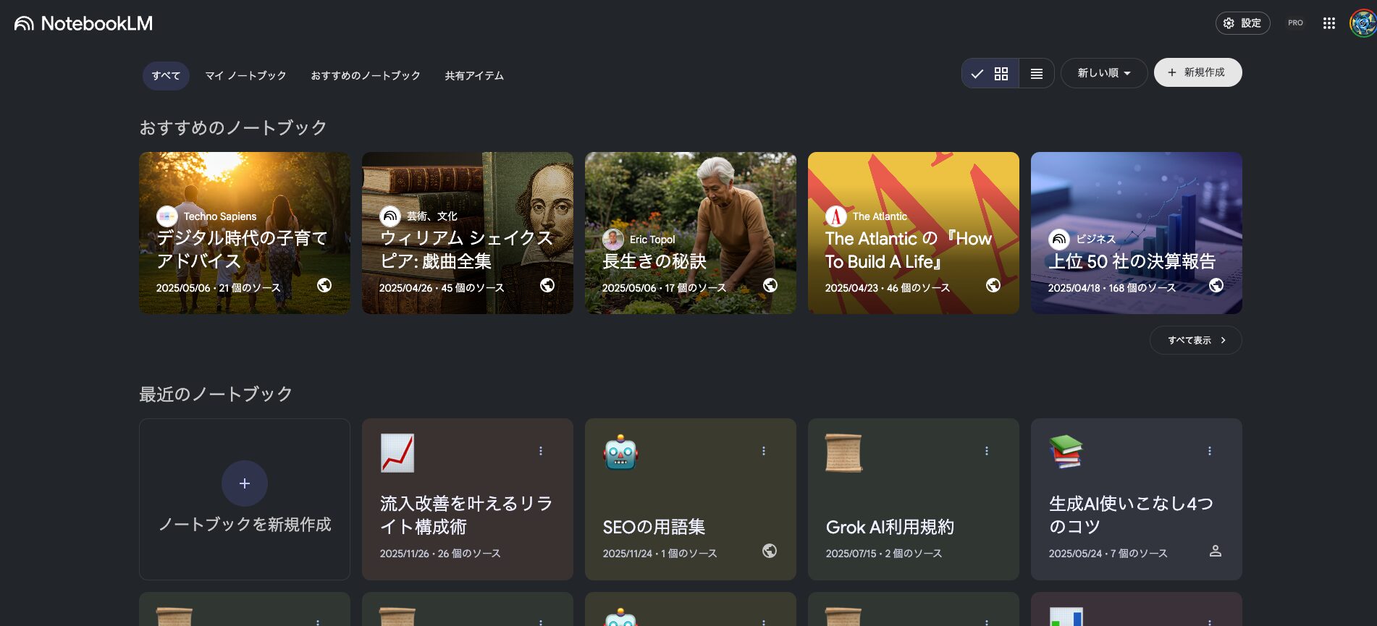1377x626 pixels.
Task: Open ウィリアム シェイクスピア 戯曲全集 card
Action: (468, 233)
